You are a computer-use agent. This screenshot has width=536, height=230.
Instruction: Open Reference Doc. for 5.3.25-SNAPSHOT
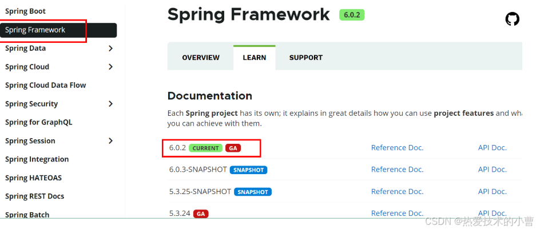397,191
